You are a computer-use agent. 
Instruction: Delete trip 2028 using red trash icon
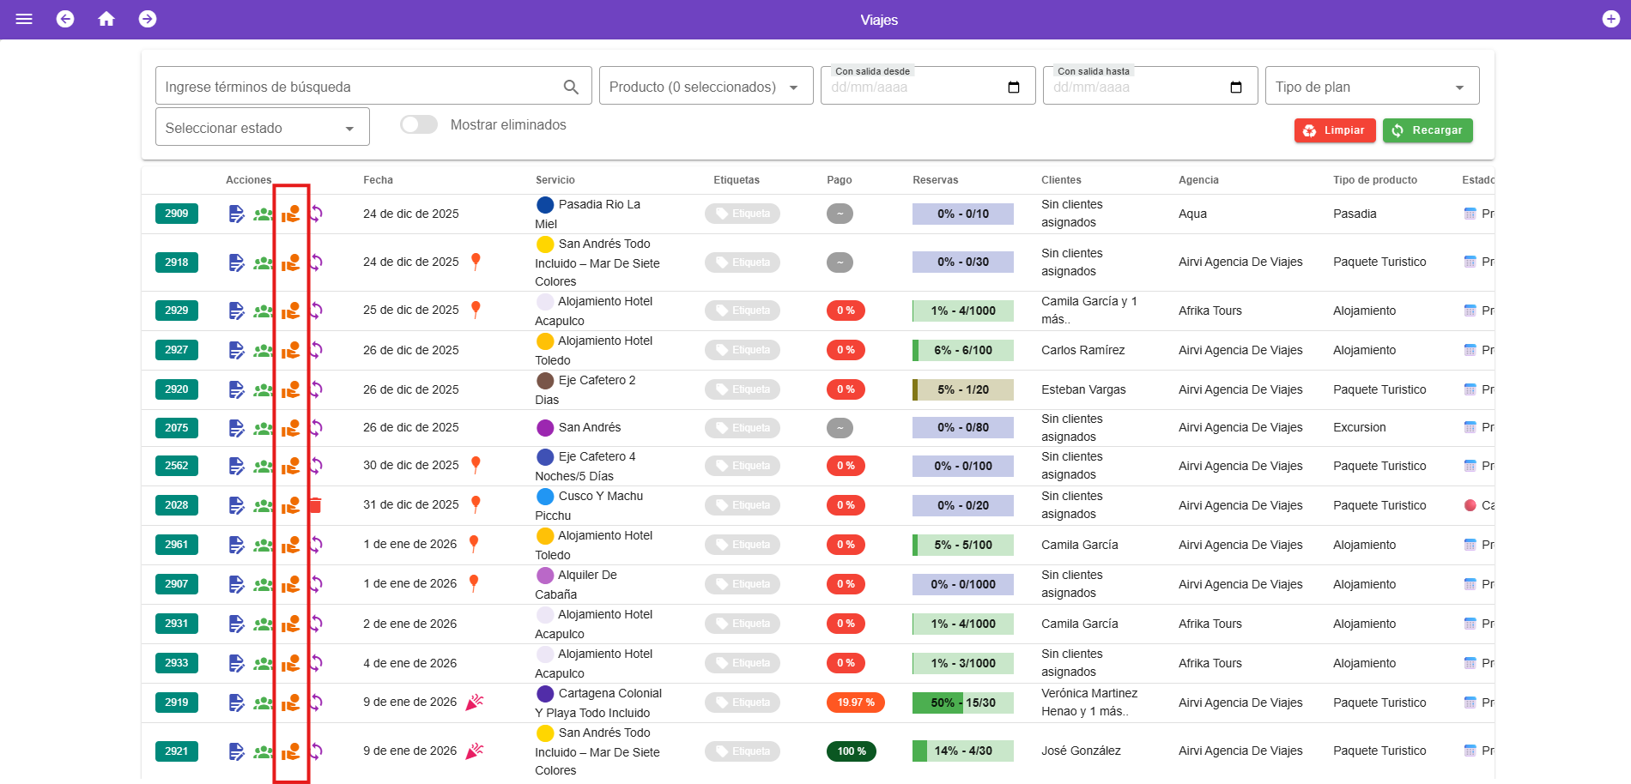coord(315,505)
